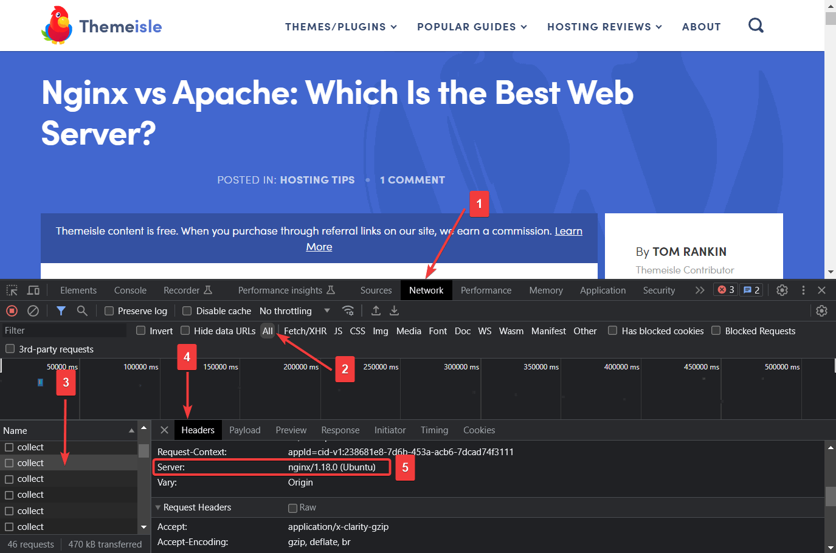
Task: Search through network headers
Action: pyautogui.click(x=81, y=311)
